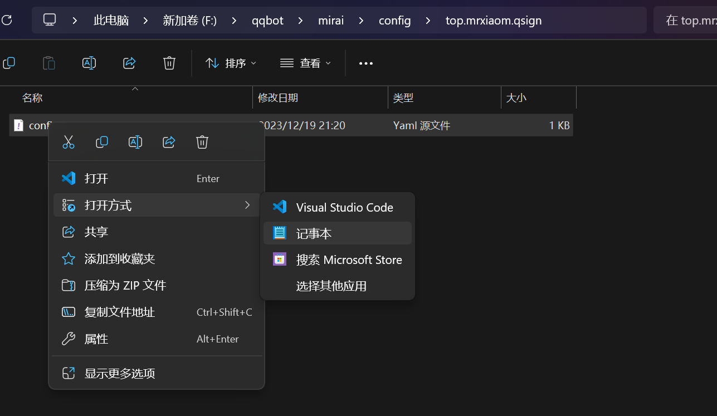Choose 打开方式 in the context menu
This screenshot has width=717, height=416.
[157, 205]
